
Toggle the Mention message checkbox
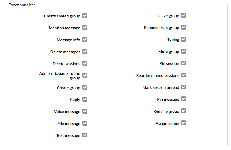[x=85, y=28]
